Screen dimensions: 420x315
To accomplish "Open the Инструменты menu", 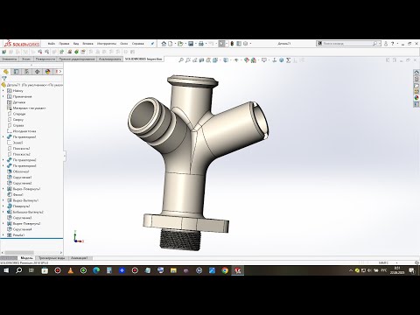I will 107,44.
